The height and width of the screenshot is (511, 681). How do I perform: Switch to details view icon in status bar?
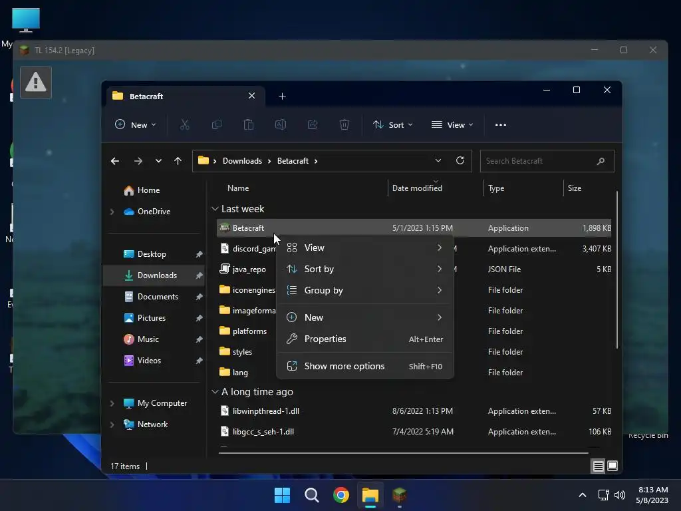598,466
